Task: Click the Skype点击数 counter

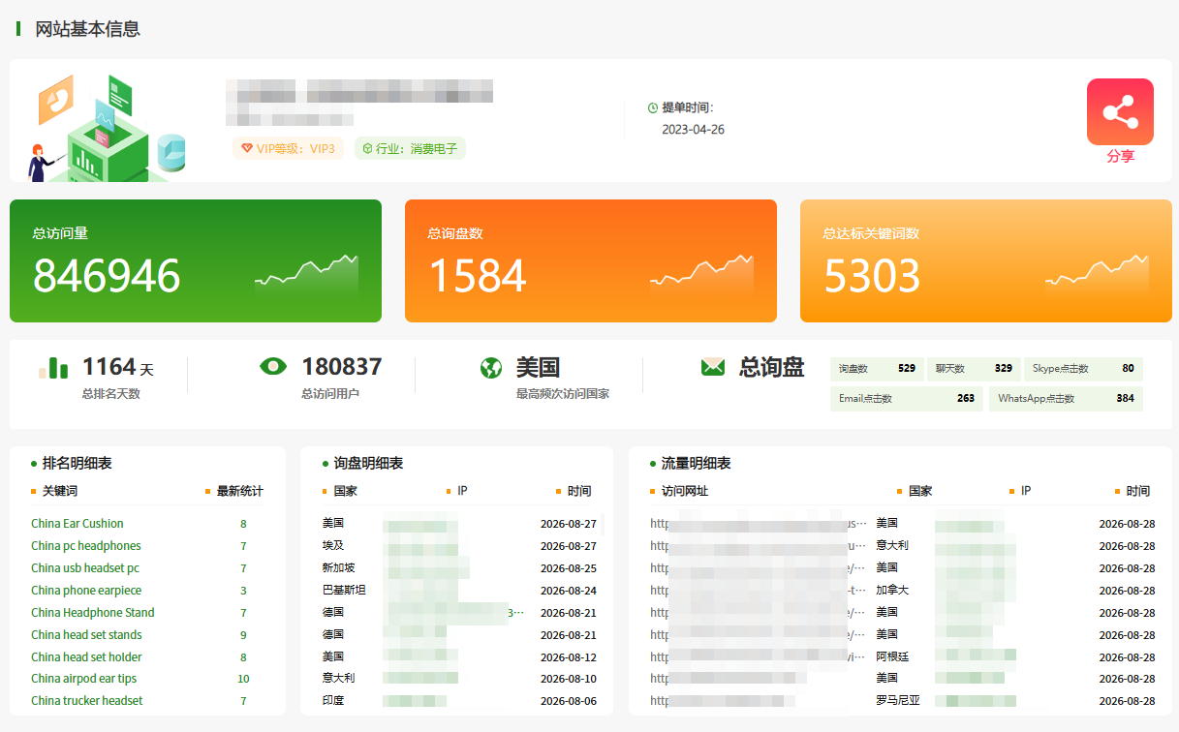Action: 1083,369
